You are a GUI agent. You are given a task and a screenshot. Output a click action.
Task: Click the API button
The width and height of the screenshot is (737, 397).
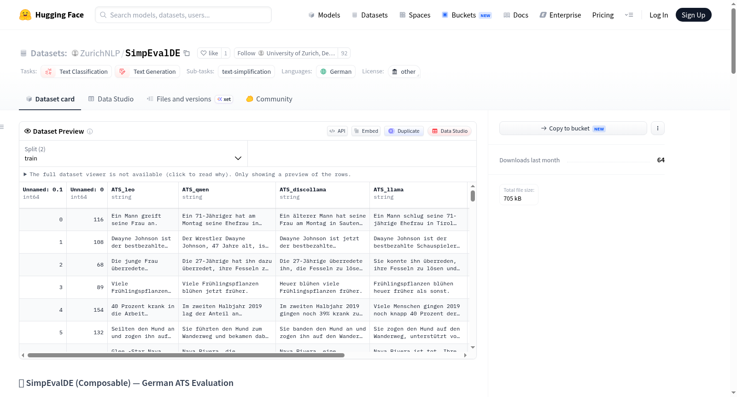point(337,131)
